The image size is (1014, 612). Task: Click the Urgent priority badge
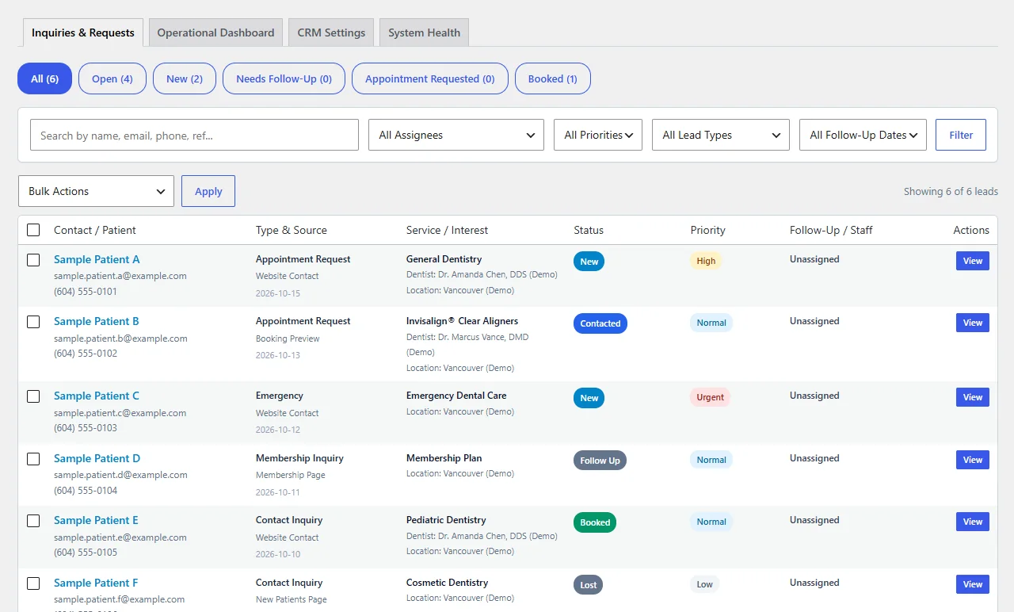pos(711,397)
